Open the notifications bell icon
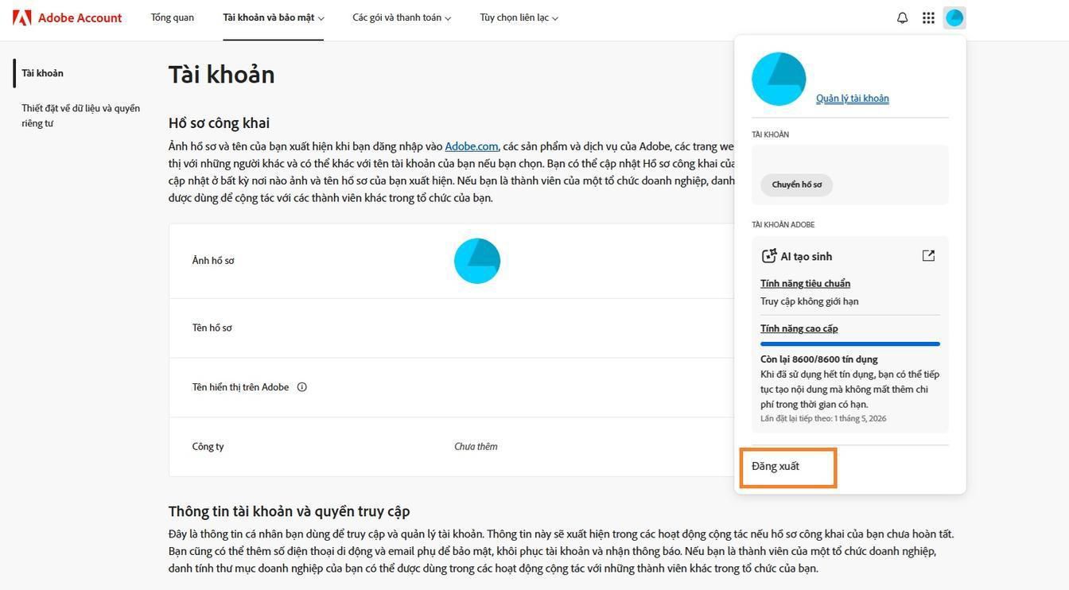 tap(902, 17)
